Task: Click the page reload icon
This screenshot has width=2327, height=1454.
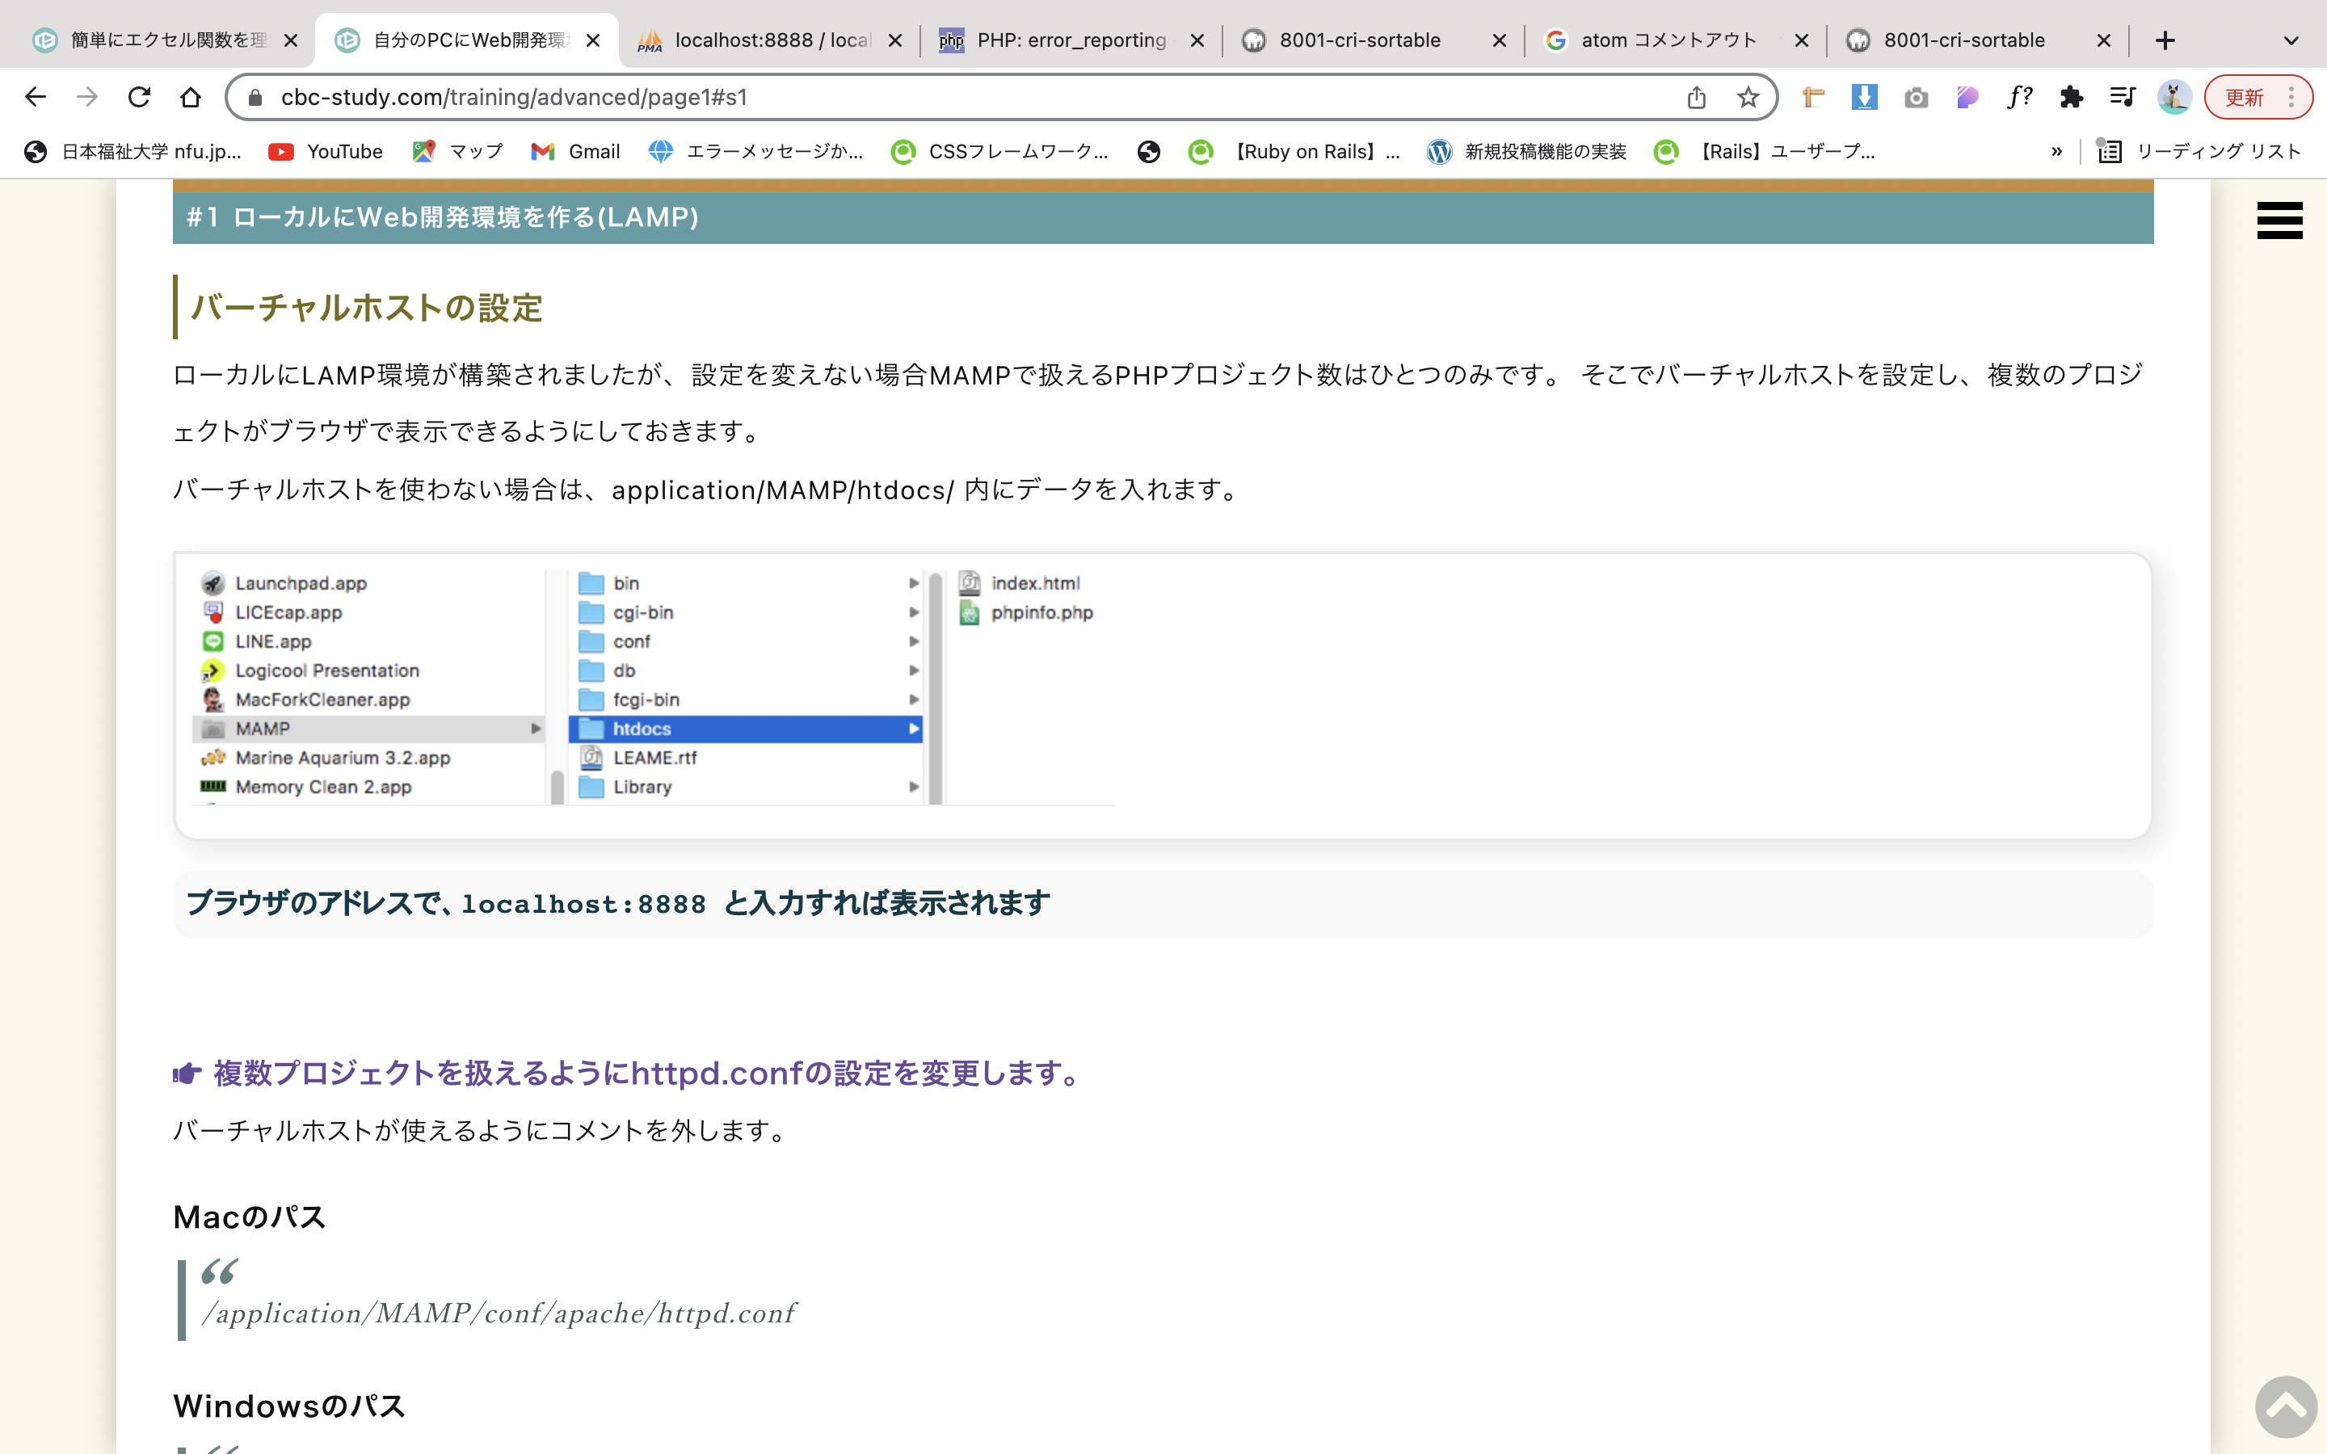Action: pyautogui.click(x=140, y=97)
